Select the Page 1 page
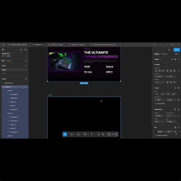The image size is (181, 181). (15, 70)
